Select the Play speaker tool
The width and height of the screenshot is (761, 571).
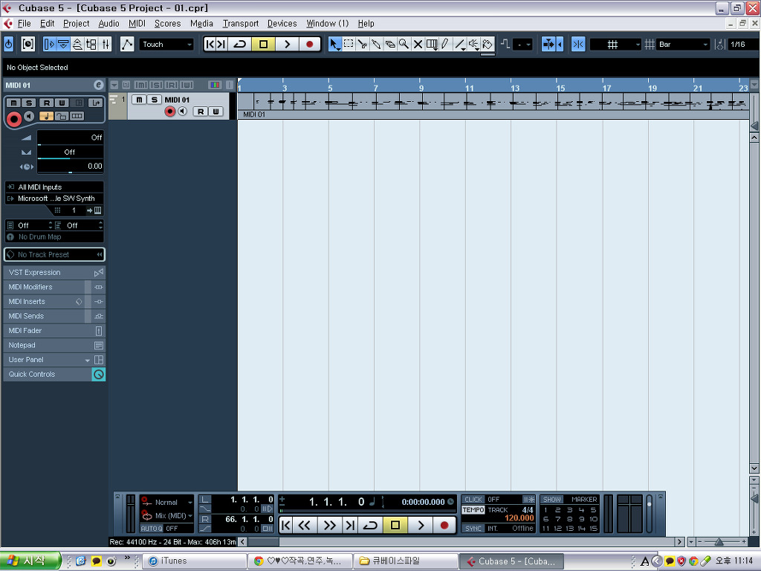473,44
